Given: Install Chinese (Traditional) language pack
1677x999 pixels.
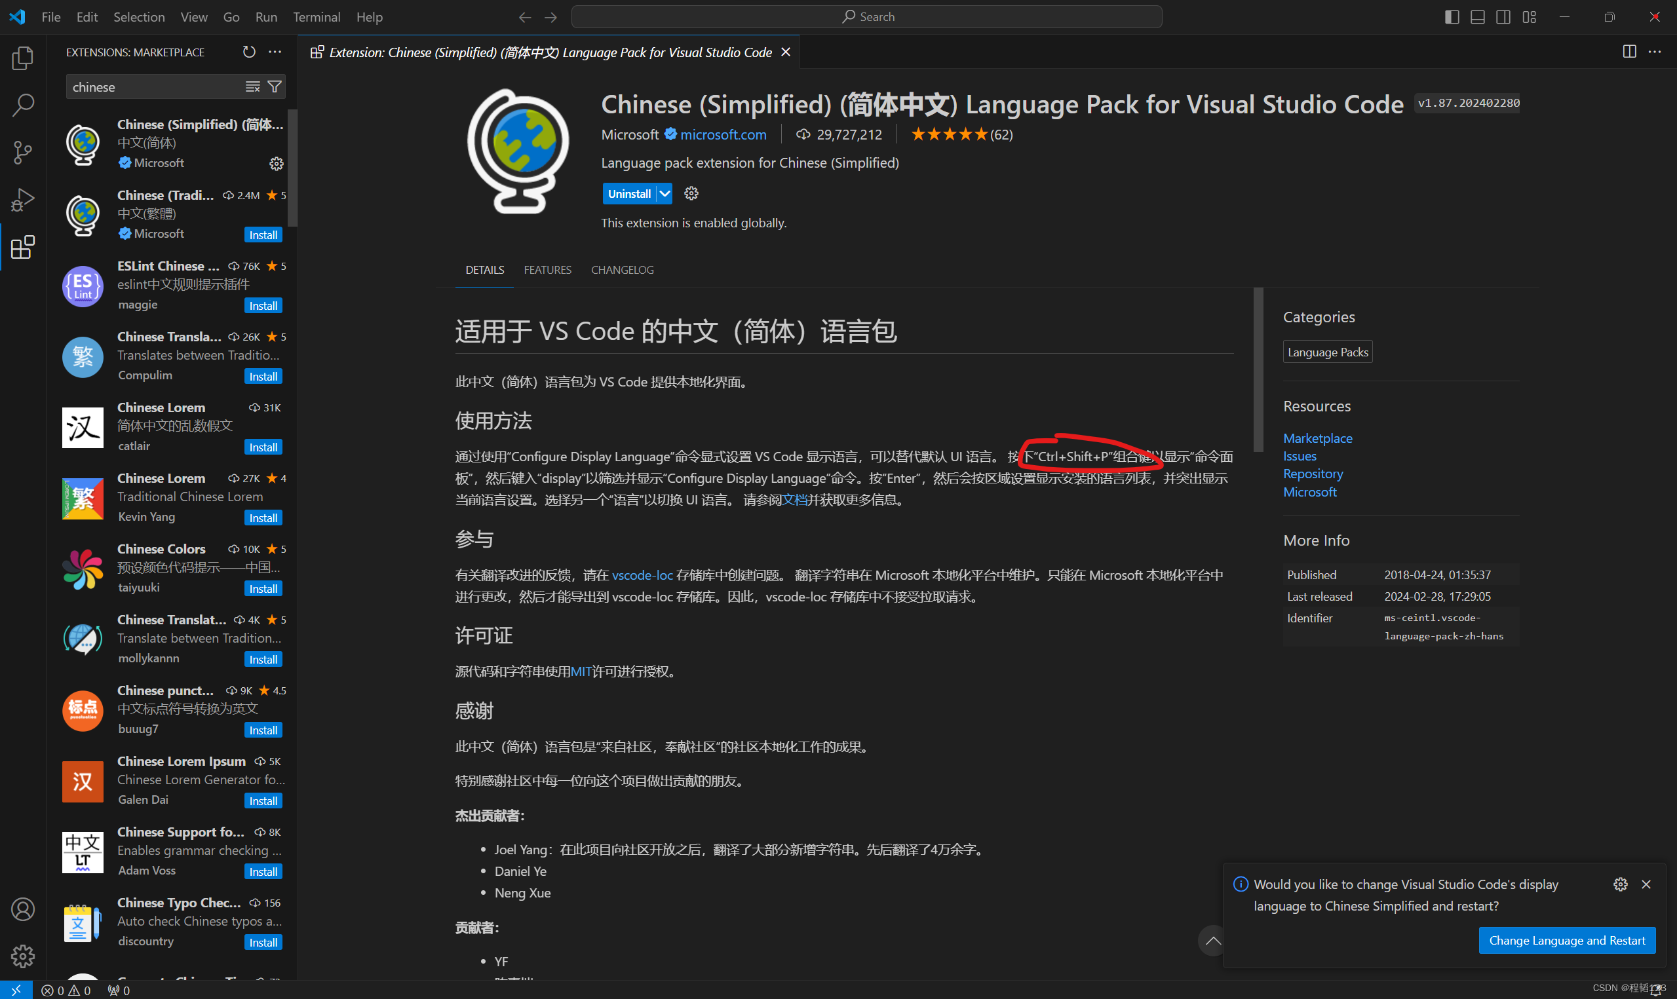Looking at the screenshot, I should 263,235.
